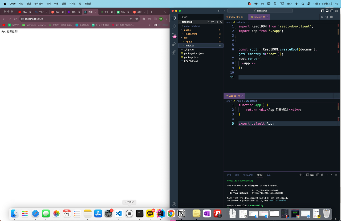Refresh the DICEGAME explorer tree

tap(217, 22)
